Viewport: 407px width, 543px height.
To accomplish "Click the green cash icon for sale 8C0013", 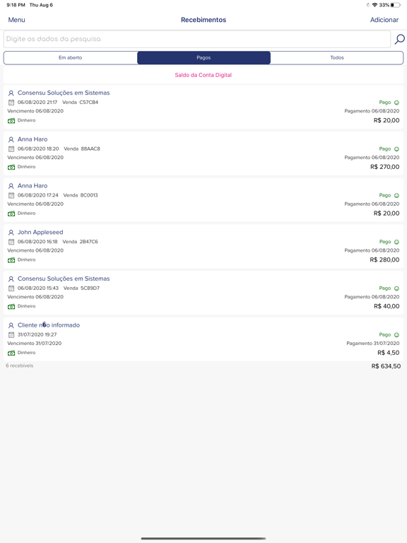I will click(x=11, y=214).
